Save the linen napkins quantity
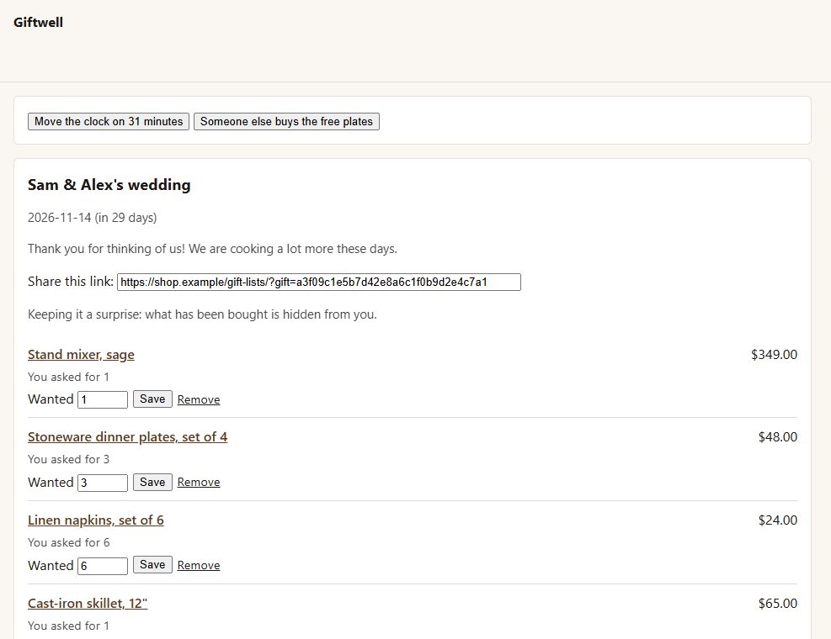The image size is (831, 639). tap(152, 565)
